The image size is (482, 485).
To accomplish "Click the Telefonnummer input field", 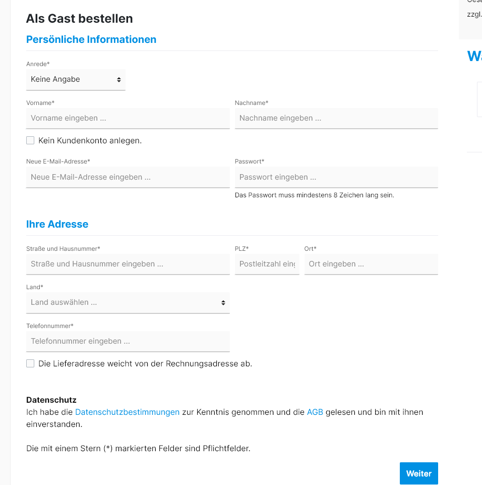I will click(x=128, y=342).
